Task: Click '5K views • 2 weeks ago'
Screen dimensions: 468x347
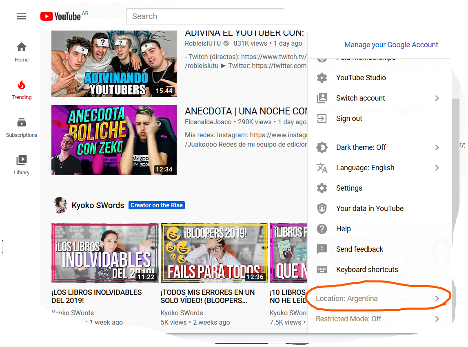Action: click(195, 322)
